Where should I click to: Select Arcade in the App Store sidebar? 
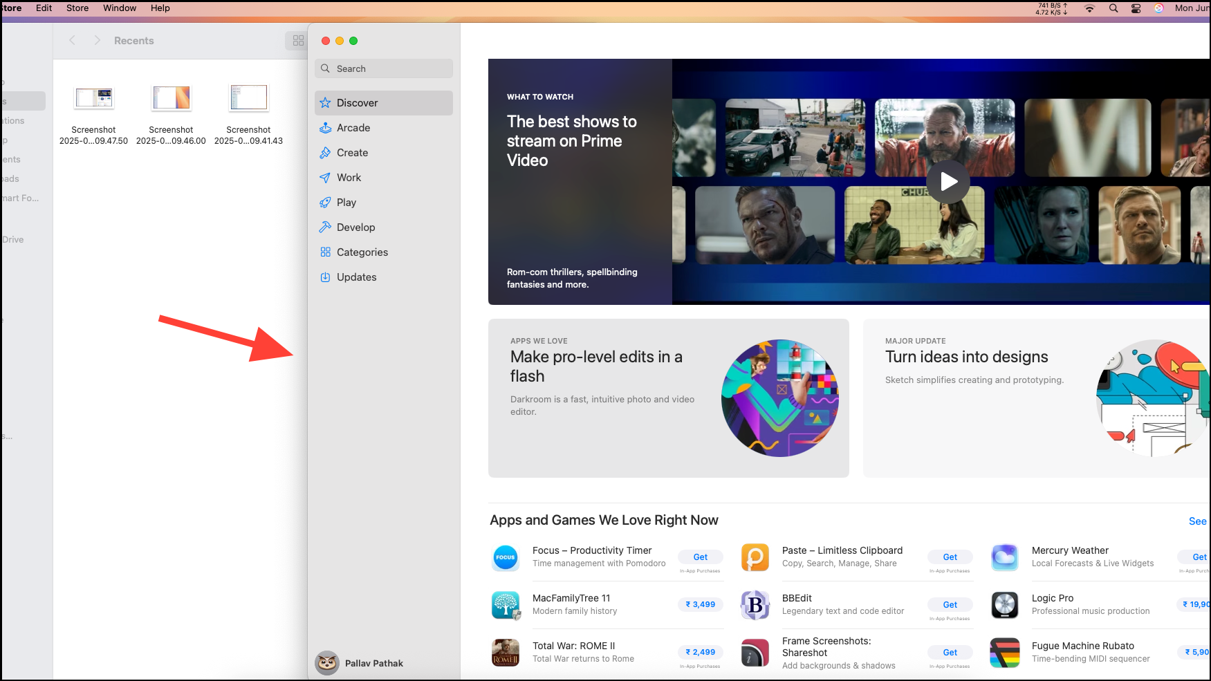pyautogui.click(x=384, y=128)
